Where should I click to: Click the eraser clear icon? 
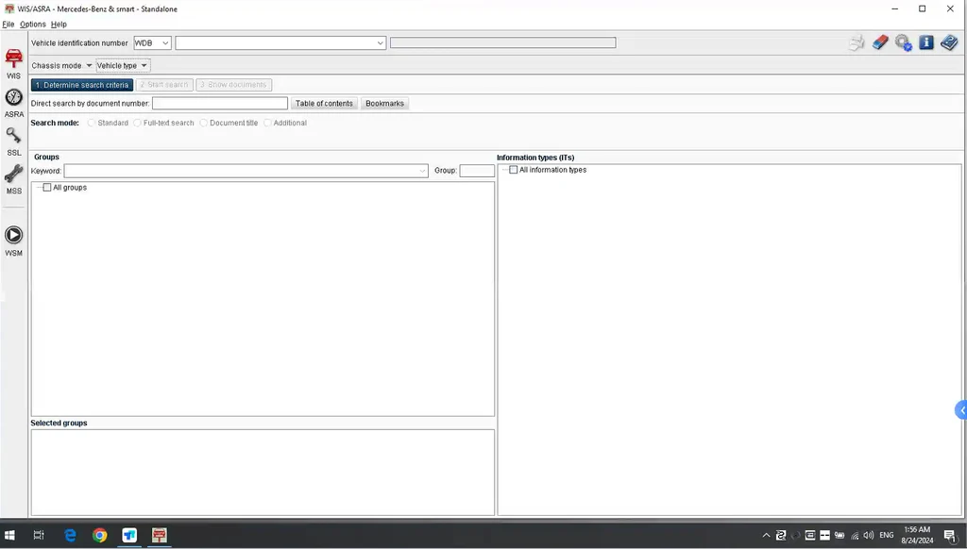880,42
